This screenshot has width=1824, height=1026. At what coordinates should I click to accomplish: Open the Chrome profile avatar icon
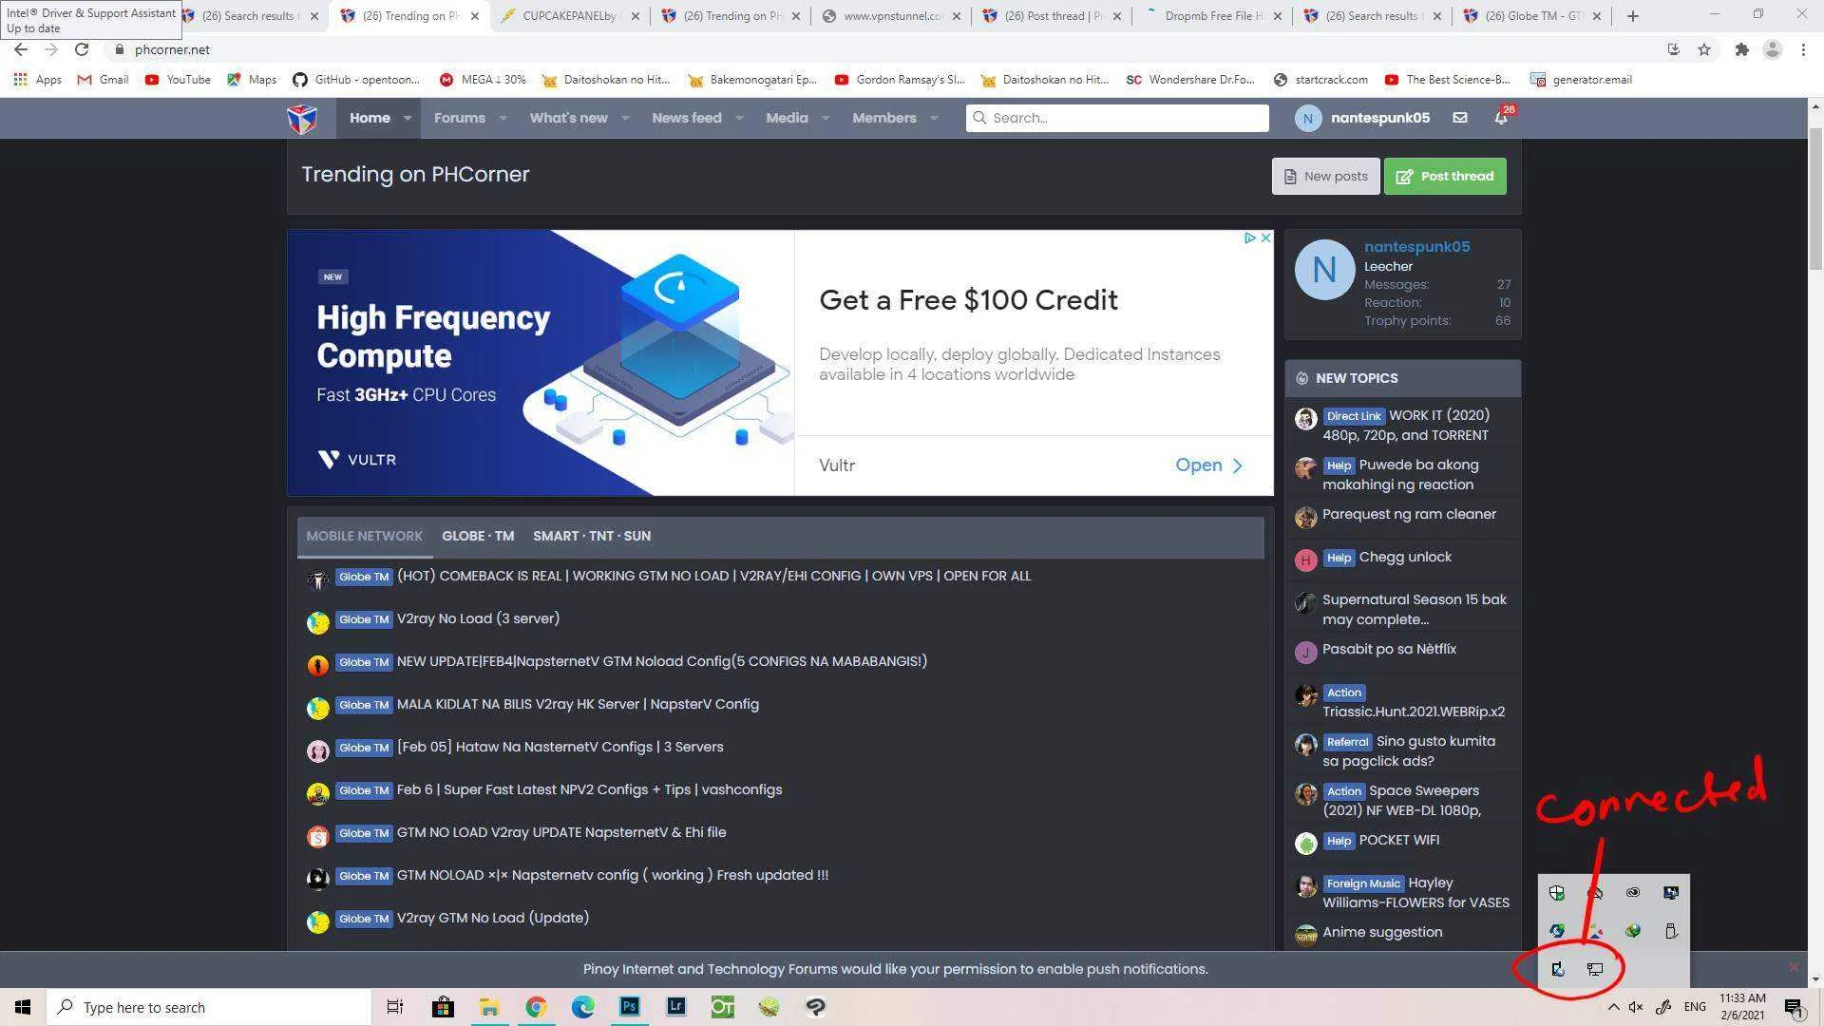(1772, 49)
